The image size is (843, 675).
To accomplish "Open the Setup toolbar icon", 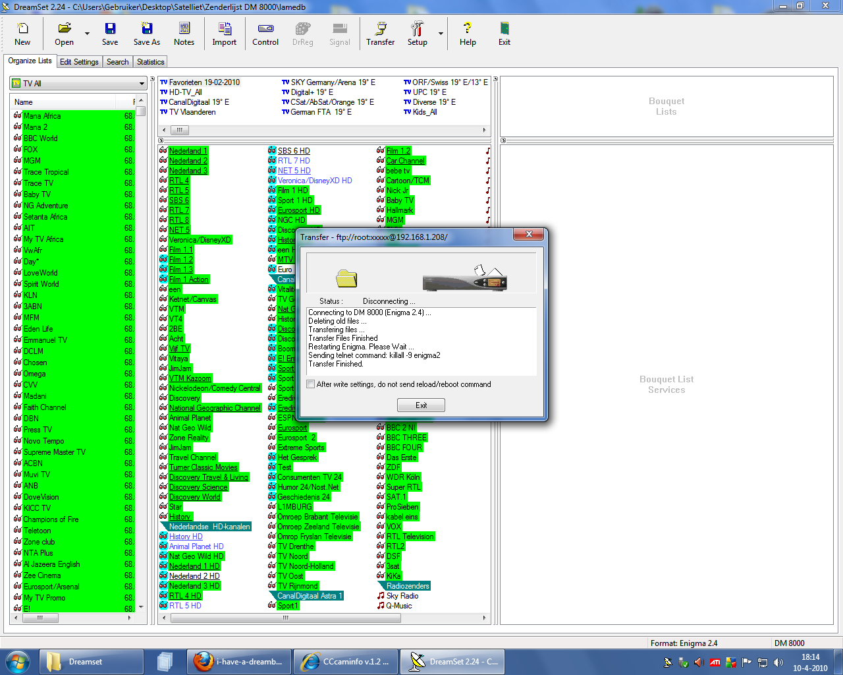I will (418, 34).
